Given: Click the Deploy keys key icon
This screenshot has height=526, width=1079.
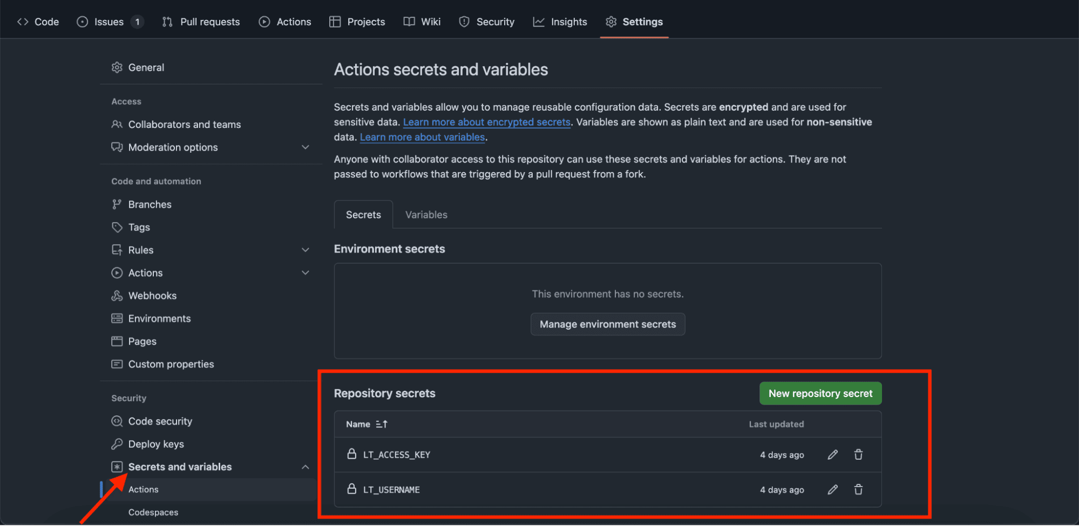Looking at the screenshot, I should point(117,444).
